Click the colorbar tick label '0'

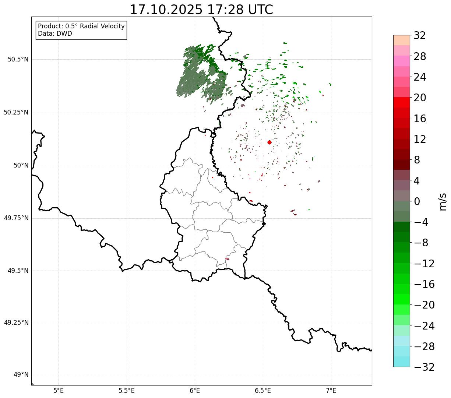coord(417,201)
